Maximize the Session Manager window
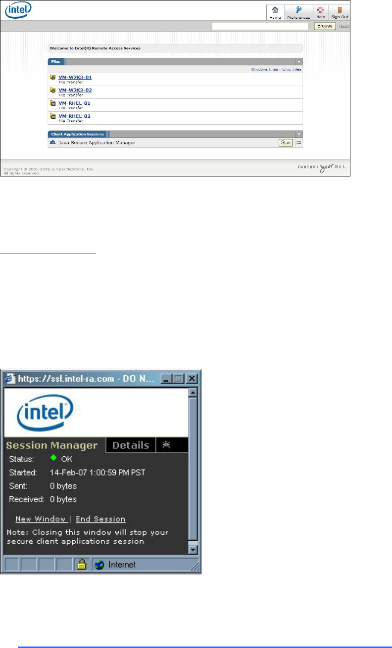 coord(178,379)
